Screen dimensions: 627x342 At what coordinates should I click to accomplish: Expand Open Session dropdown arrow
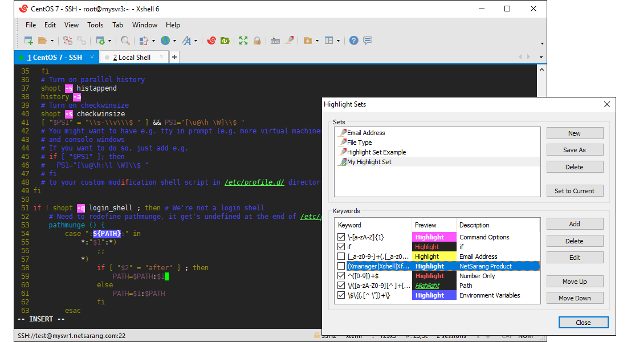tap(52, 41)
